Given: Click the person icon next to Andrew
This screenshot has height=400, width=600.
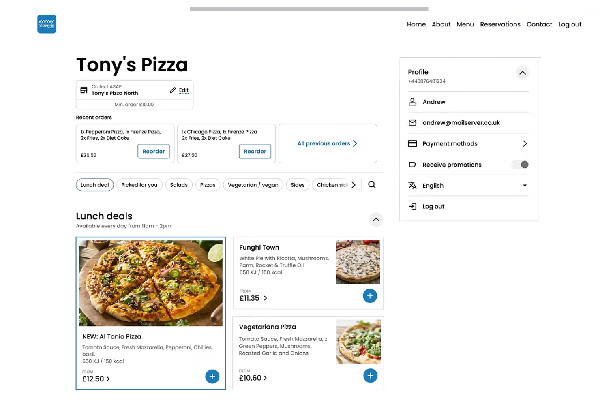Looking at the screenshot, I should click(412, 102).
